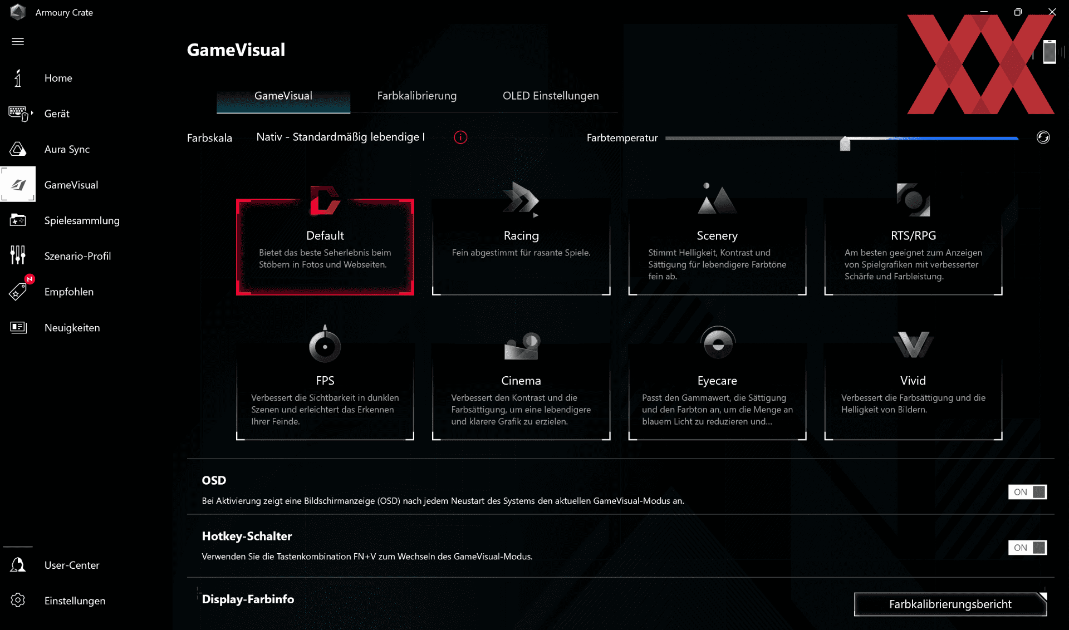The height and width of the screenshot is (630, 1069).
Task: Open Empfohlen in the sidebar
Action: (x=69, y=292)
